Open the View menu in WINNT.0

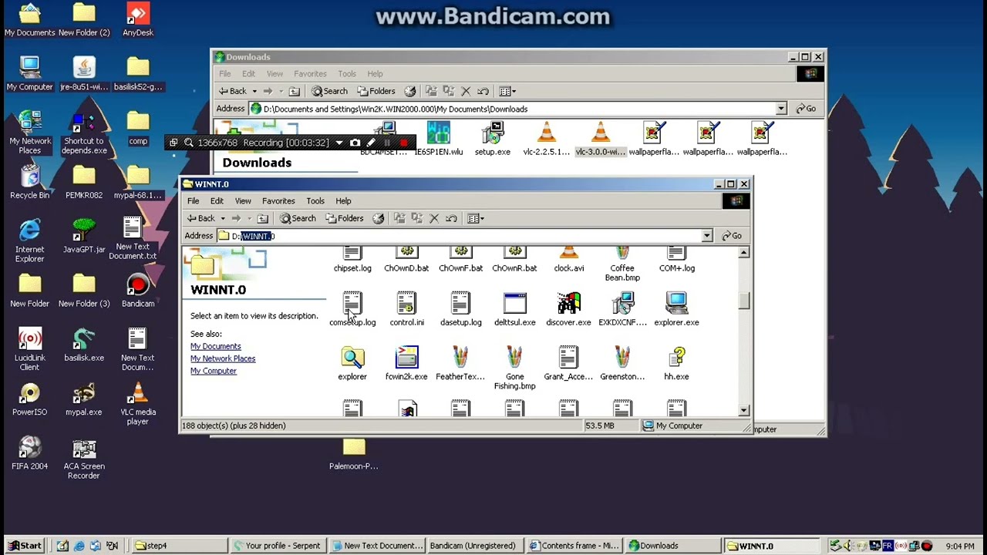[x=243, y=201]
